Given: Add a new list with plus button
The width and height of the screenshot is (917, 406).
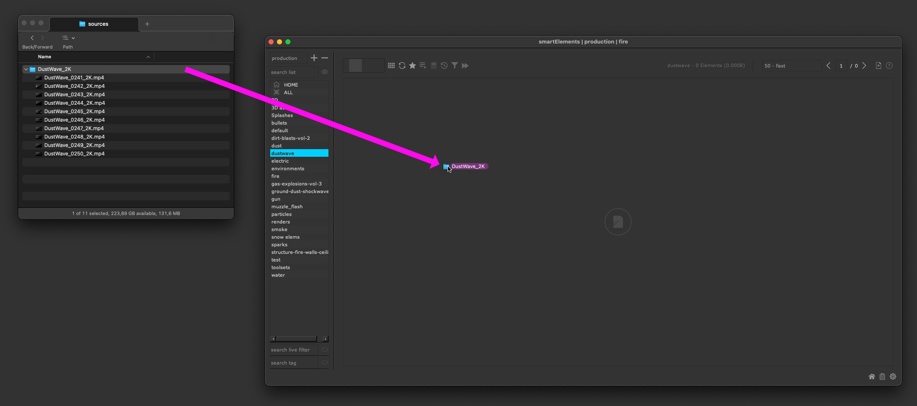Looking at the screenshot, I should point(314,58).
